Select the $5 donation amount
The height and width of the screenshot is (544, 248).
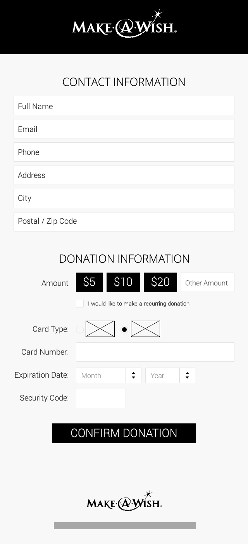pos(89,282)
